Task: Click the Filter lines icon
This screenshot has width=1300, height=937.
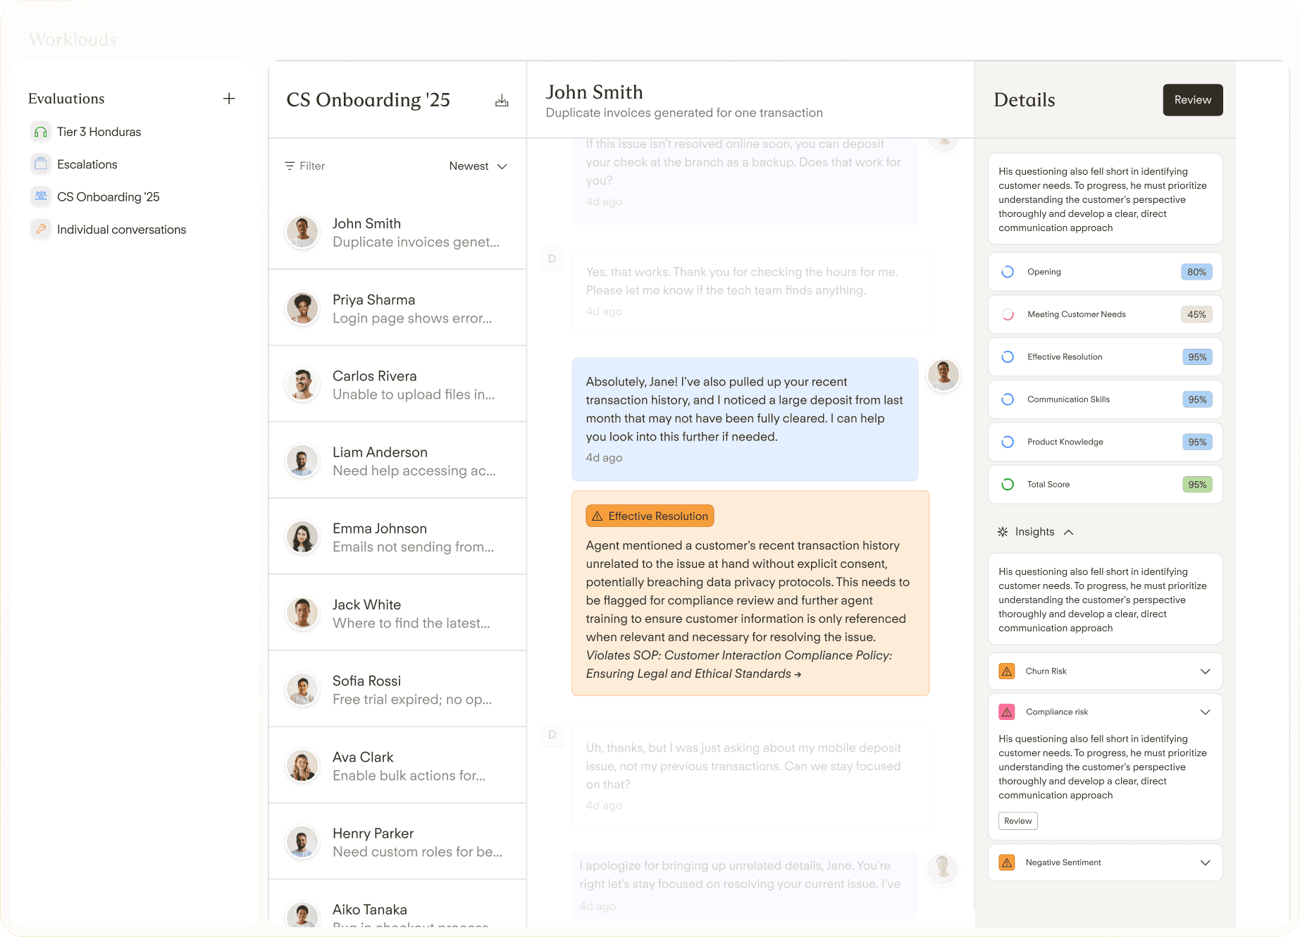Action: tap(290, 166)
